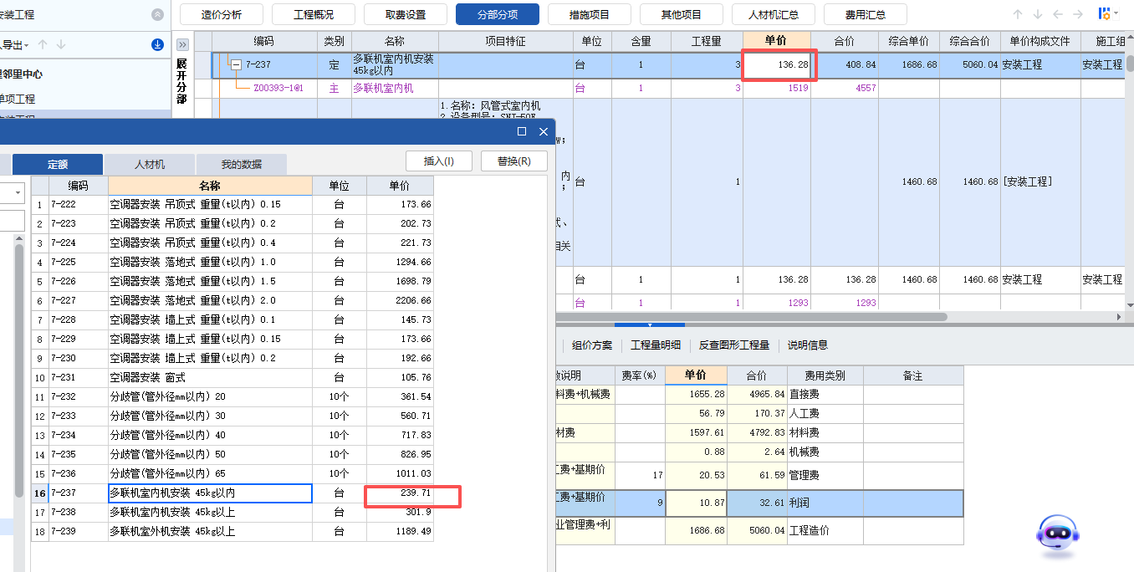Image resolution: width=1134 pixels, height=572 pixels.
Task: Select quota row 7-222 空调器安装 吊顶式 0.15
Action: point(232,205)
